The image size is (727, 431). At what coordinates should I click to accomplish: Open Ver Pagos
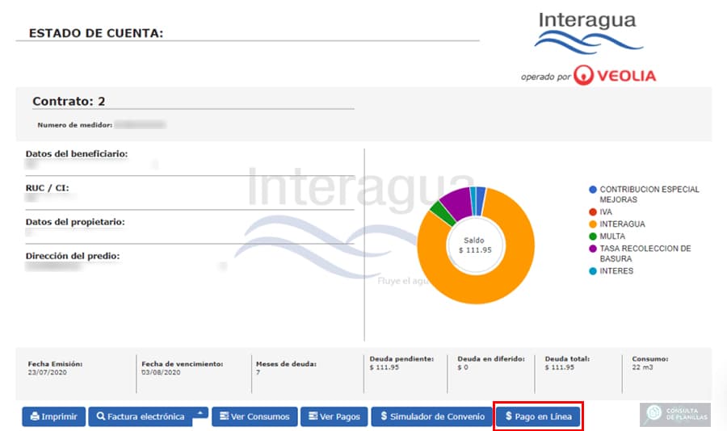[x=334, y=416]
